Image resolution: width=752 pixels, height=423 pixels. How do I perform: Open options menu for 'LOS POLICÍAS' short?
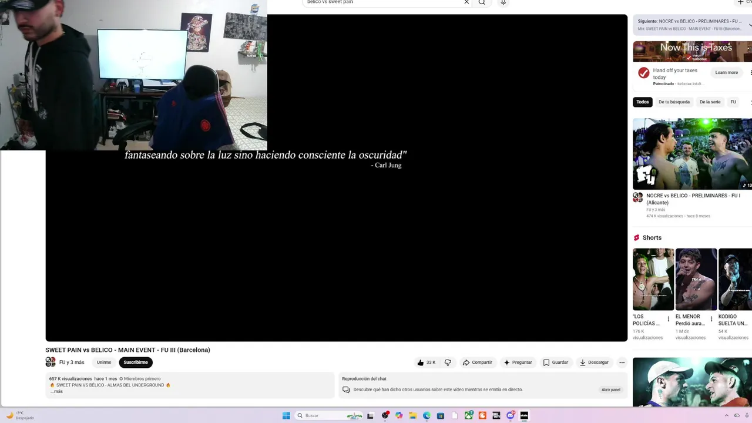(668, 320)
